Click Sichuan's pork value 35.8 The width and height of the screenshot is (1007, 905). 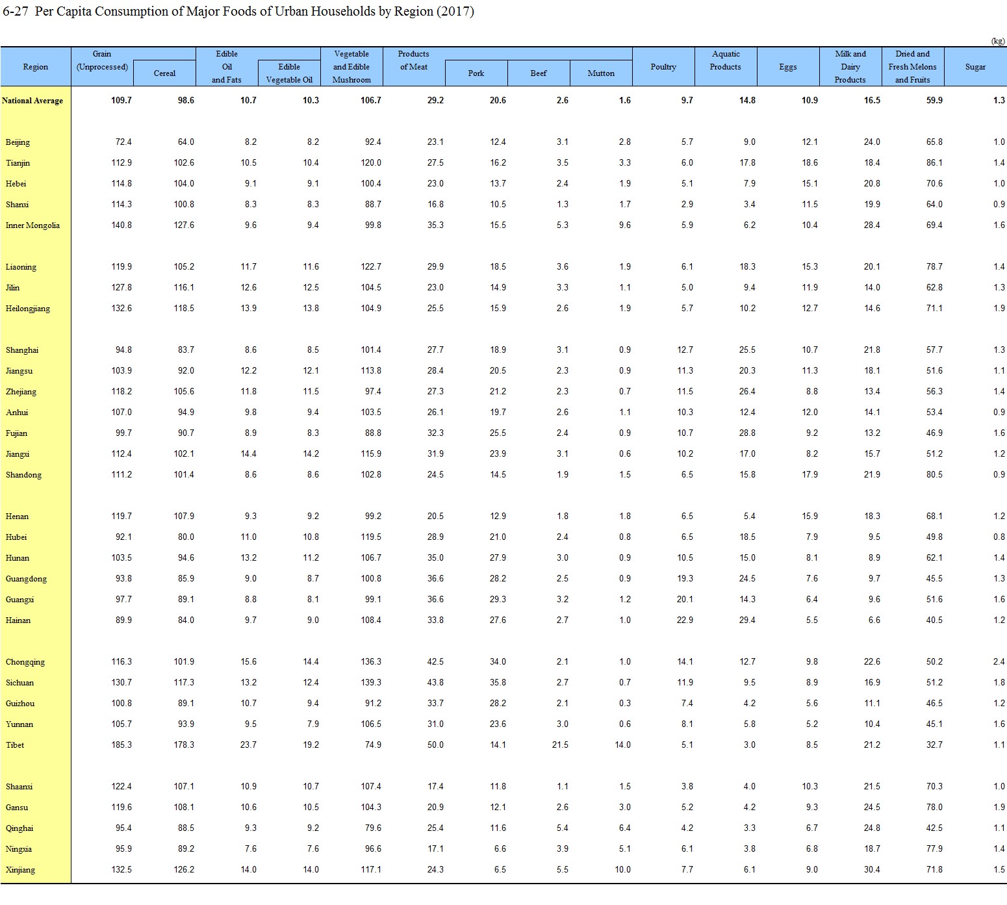pyautogui.click(x=498, y=683)
